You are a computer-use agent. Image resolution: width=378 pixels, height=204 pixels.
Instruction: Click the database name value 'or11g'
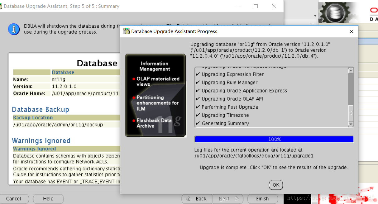point(59,79)
